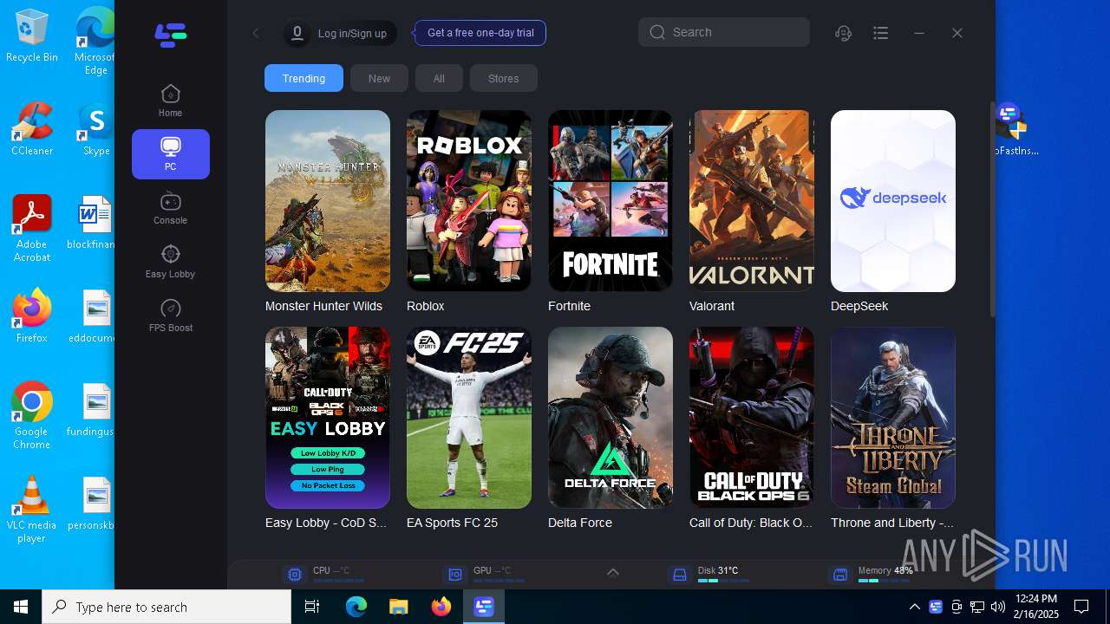The width and height of the screenshot is (1110, 624).
Task: Open the Home section in sidebar
Action: [170, 101]
